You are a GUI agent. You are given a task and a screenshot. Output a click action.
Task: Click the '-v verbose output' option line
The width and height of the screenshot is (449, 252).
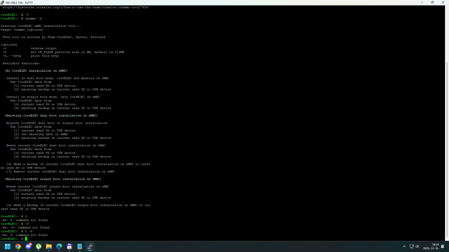coord(30,49)
